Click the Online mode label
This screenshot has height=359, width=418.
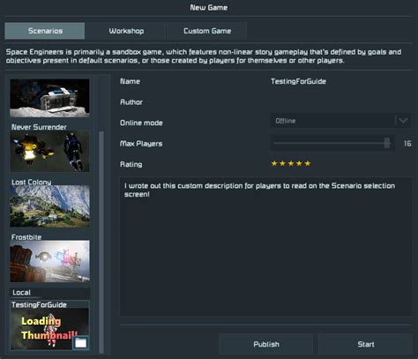point(141,123)
